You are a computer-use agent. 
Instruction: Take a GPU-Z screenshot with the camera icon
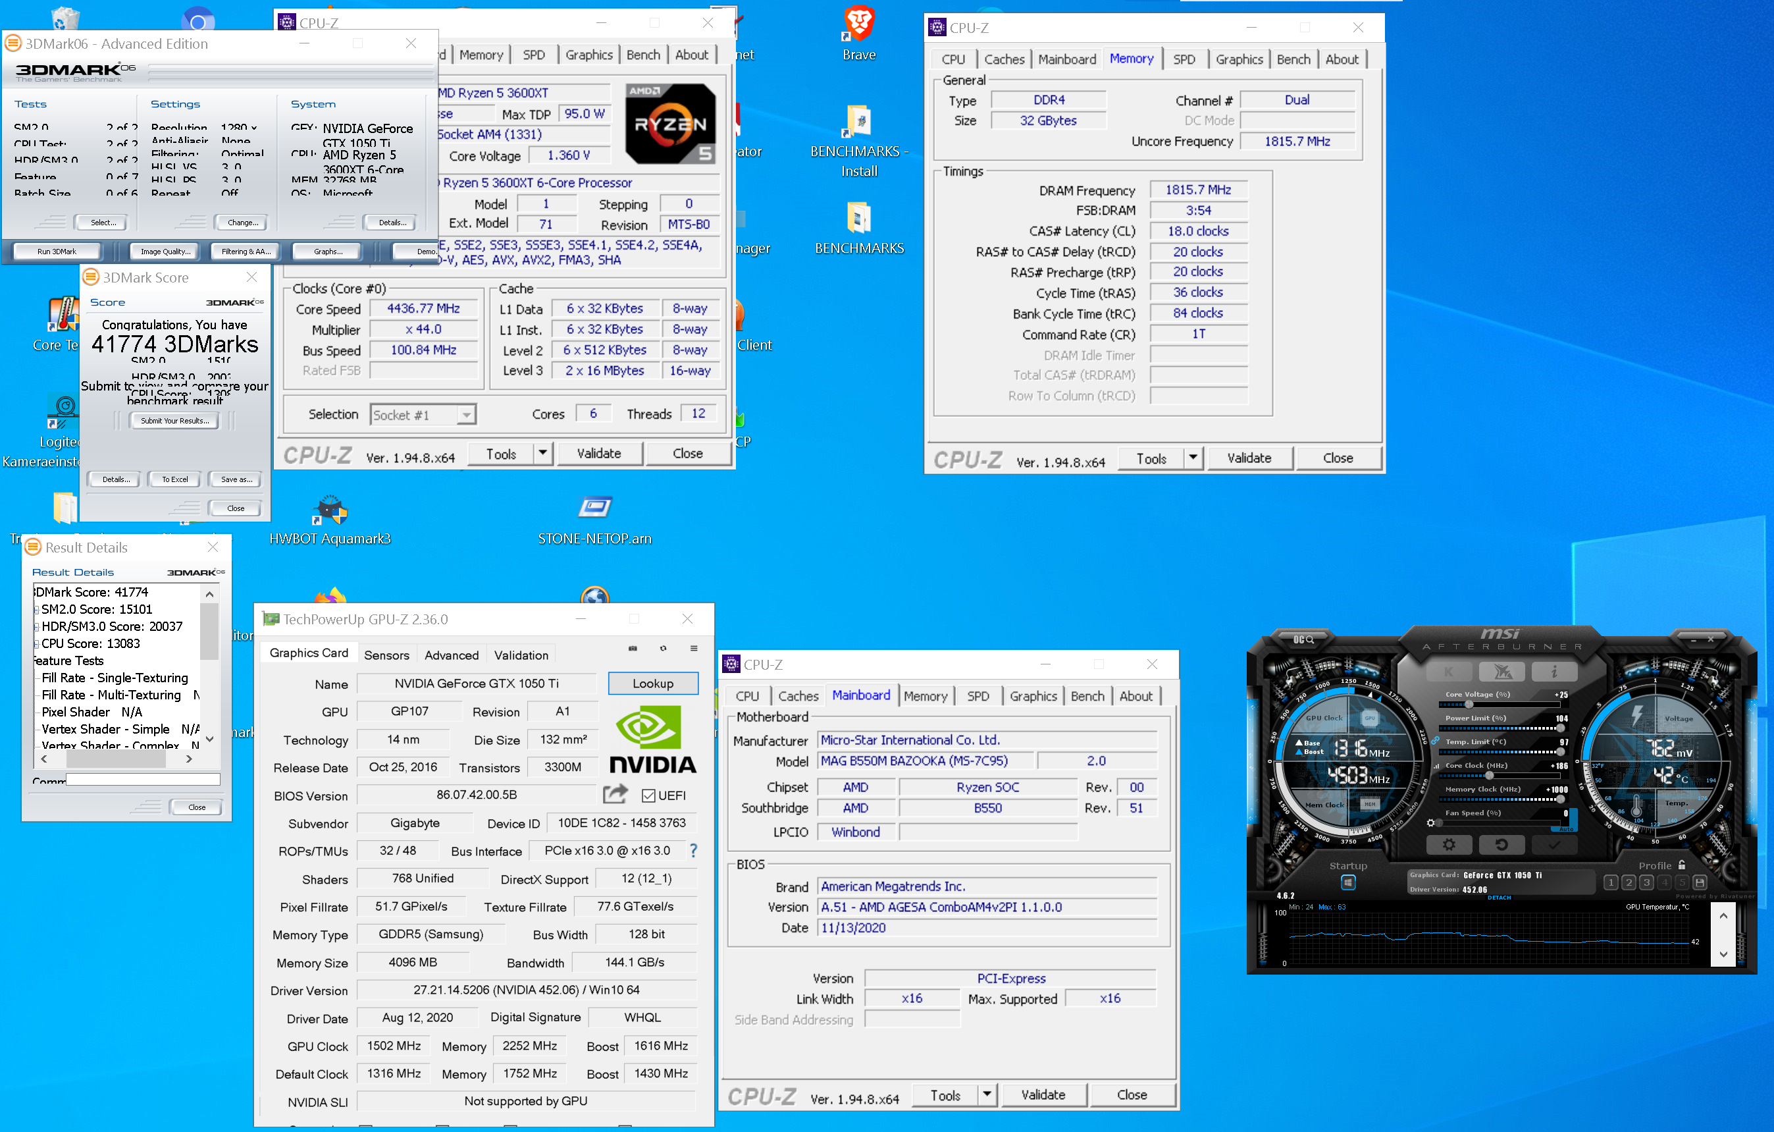(x=632, y=649)
